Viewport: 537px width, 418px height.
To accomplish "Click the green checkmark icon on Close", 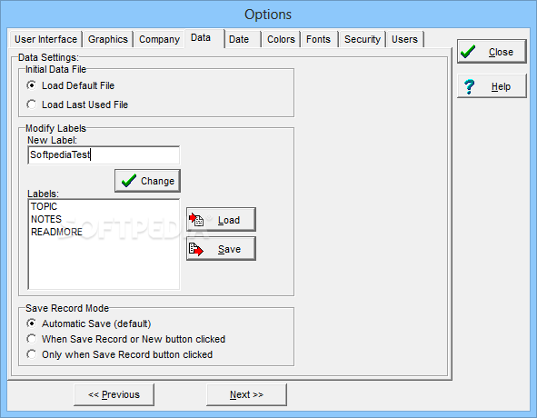I will pos(468,52).
